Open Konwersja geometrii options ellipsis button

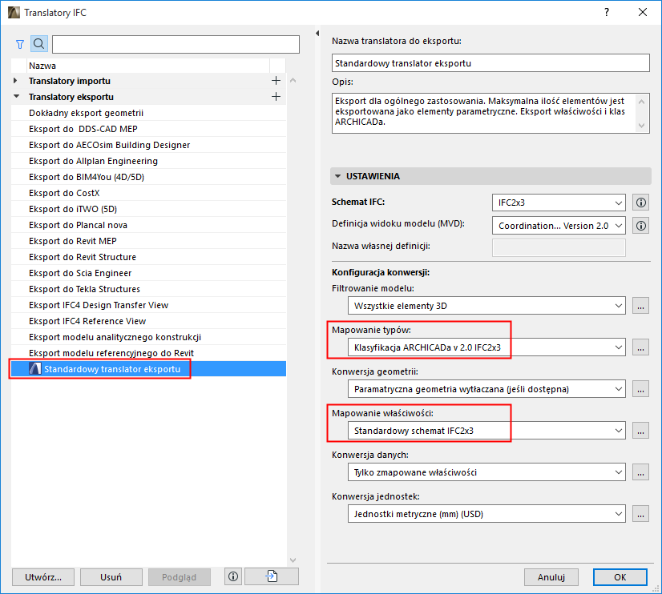(x=640, y=389)
